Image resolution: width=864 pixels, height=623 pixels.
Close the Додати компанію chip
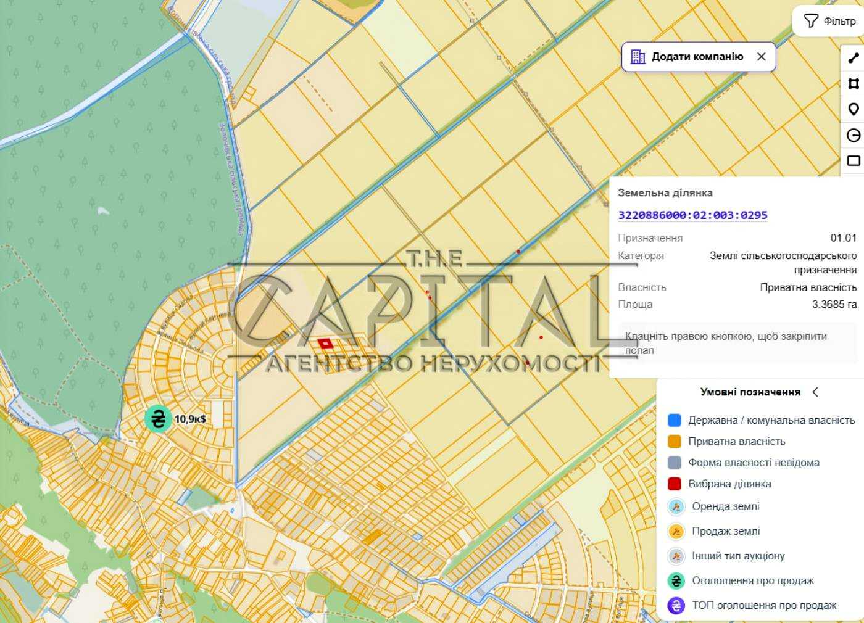pyautogui.click(x=762, y=57)
